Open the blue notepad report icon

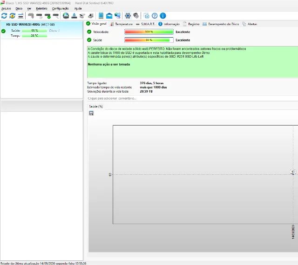coord(101,16)
